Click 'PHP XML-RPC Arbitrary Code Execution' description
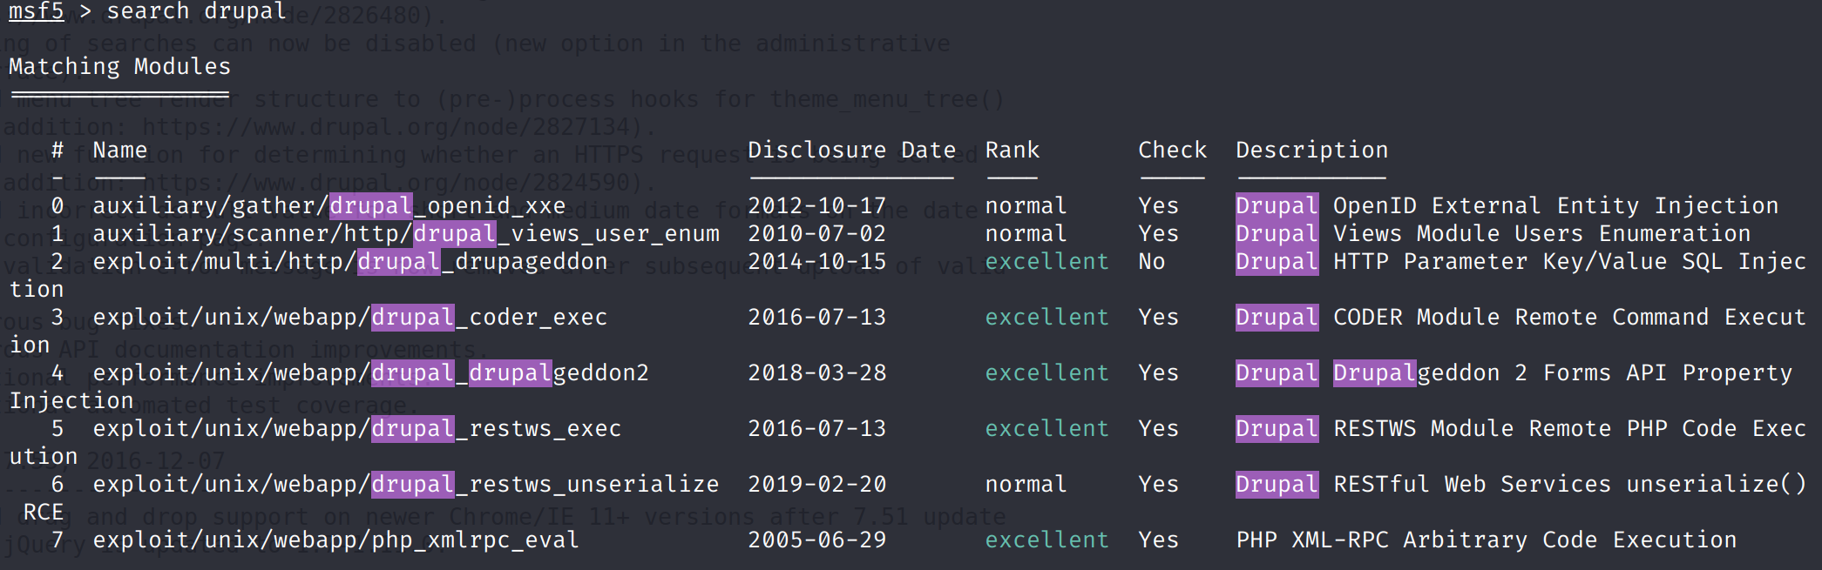This screenshot has height=570, width=1822. [x=1486, y=540]
